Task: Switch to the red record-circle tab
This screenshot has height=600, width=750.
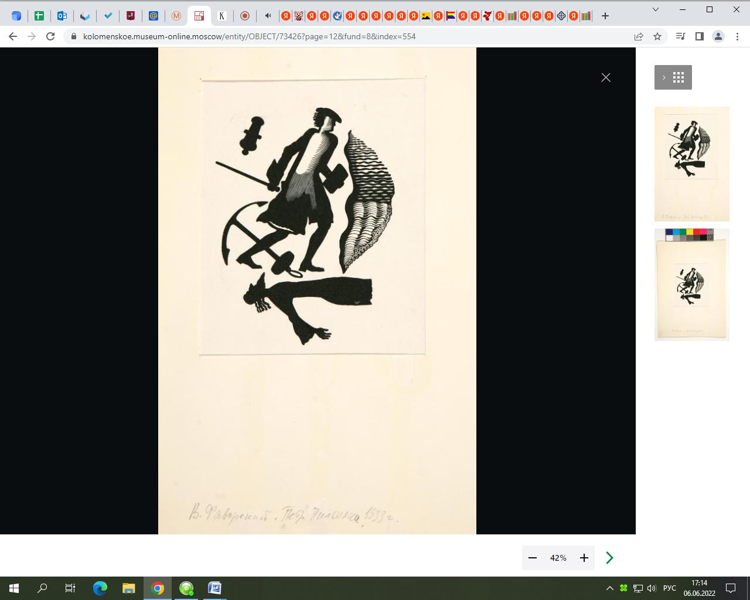Action: tap(245, 16)
